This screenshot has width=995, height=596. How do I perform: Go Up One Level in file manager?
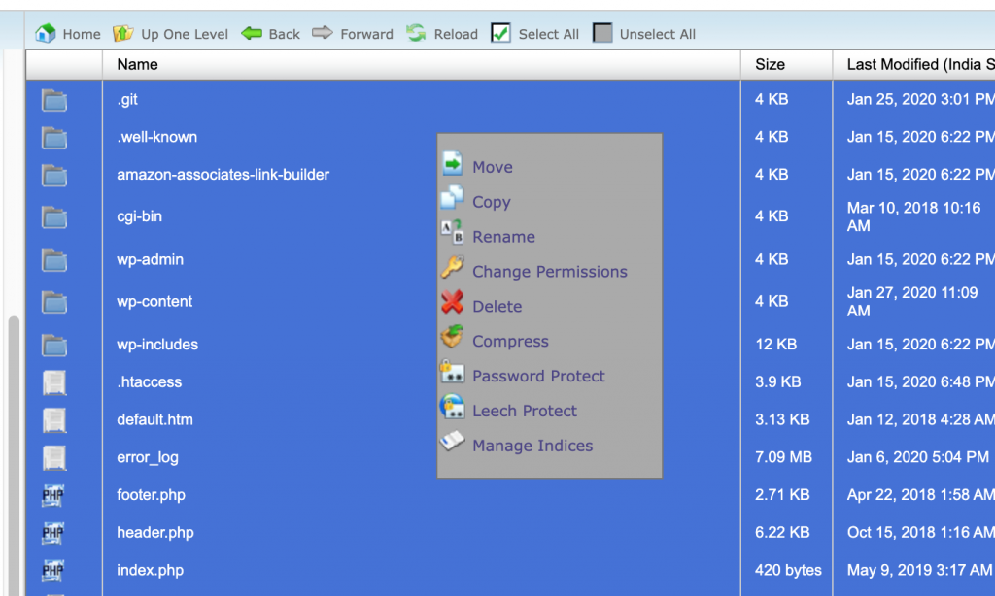pos(123,33)
